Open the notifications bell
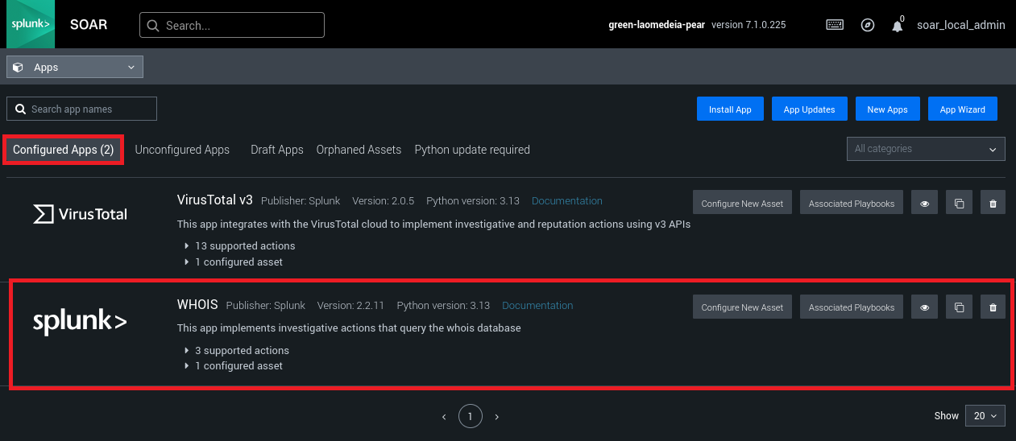 coord(897,26)
